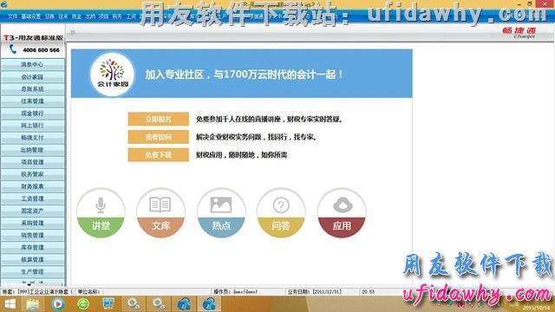Select 固定资产 in the left sidebar
The width and height of the screenshot is (555, 312).
[x=33, y=211]
